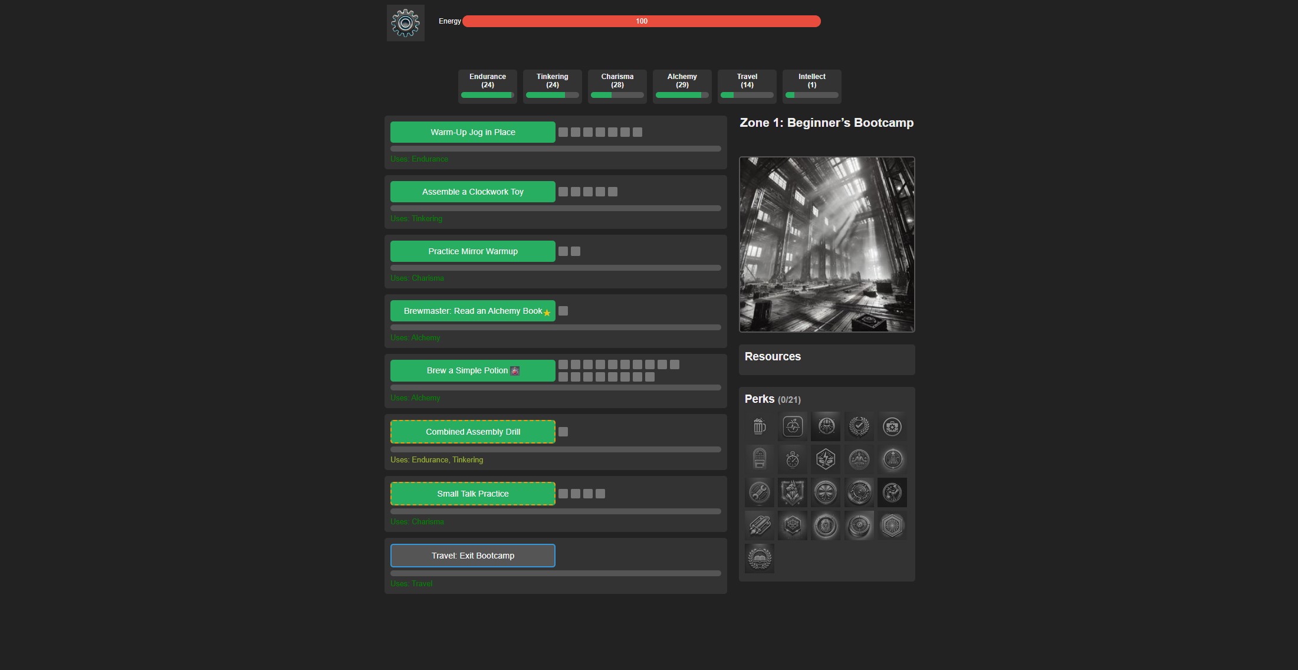Select the molecule hexagon perk
The height and width of the screenshot is (670, 1298).
tap(793, 526)
